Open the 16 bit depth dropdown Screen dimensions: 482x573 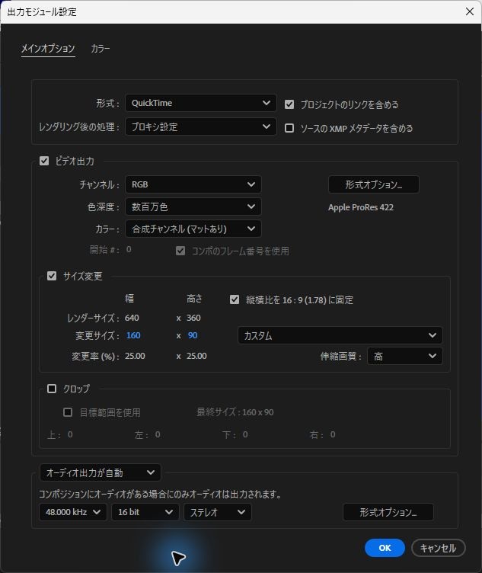[145, 512]
